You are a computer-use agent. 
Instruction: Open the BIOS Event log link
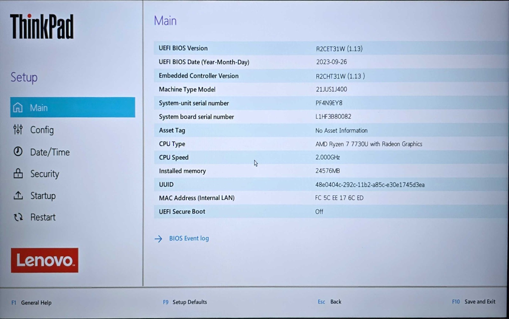pyautogui.click(x=189, y=238)
